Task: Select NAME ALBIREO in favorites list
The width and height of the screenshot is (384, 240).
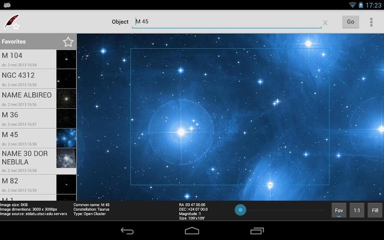Action: click(28, 98)
